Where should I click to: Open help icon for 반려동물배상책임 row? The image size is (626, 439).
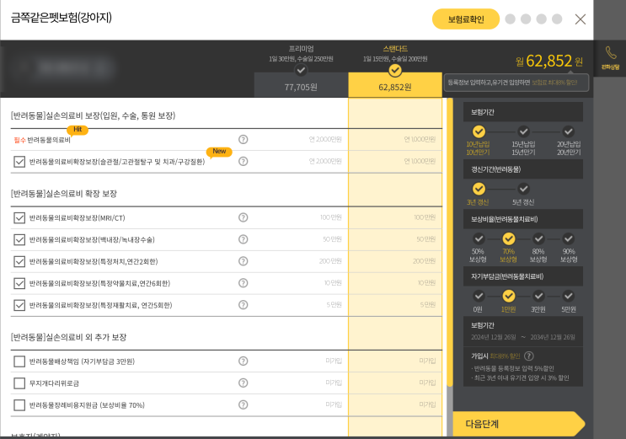[243, 361]
